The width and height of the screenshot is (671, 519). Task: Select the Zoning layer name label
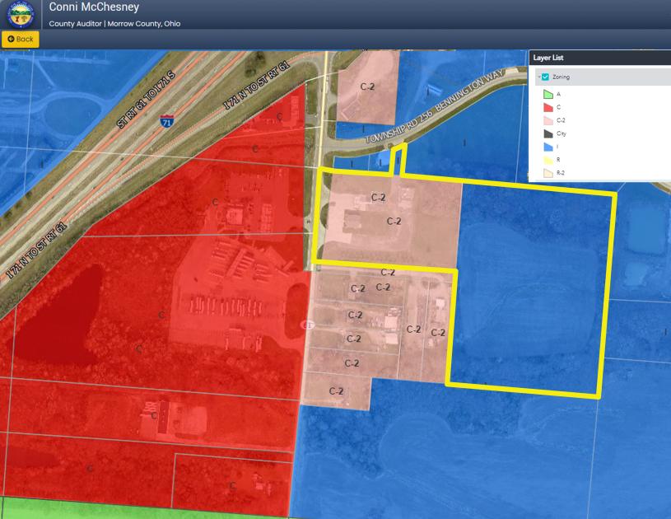[561, 77]
